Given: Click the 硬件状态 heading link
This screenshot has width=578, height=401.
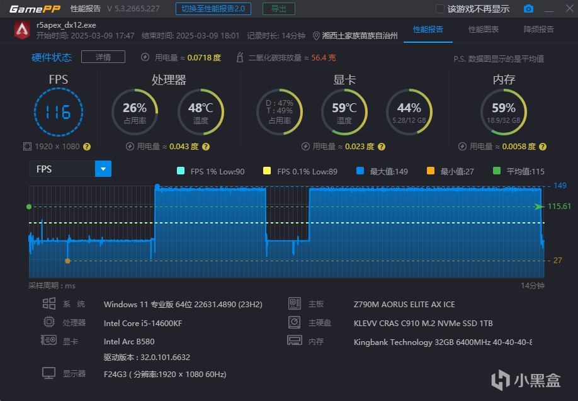Looking at the screenshot, I should 52,57.
